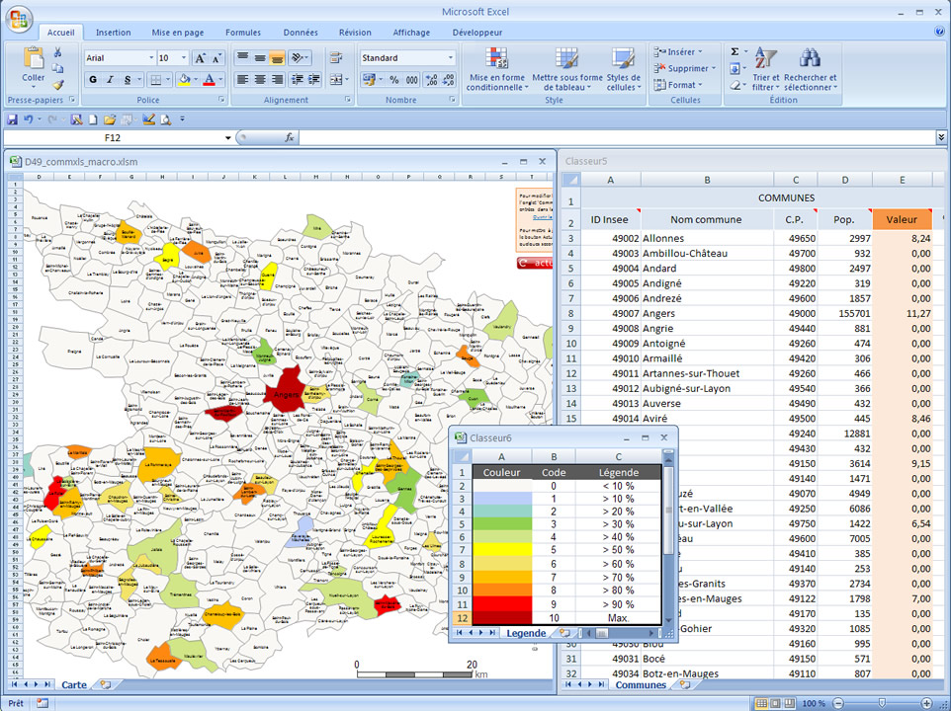Click the increase decimal icon

pyautogui.click(x=432, y=79)
